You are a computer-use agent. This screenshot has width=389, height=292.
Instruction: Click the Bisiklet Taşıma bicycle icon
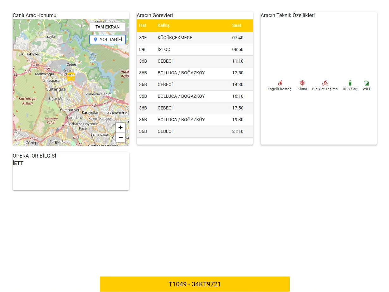click(325, 83)
